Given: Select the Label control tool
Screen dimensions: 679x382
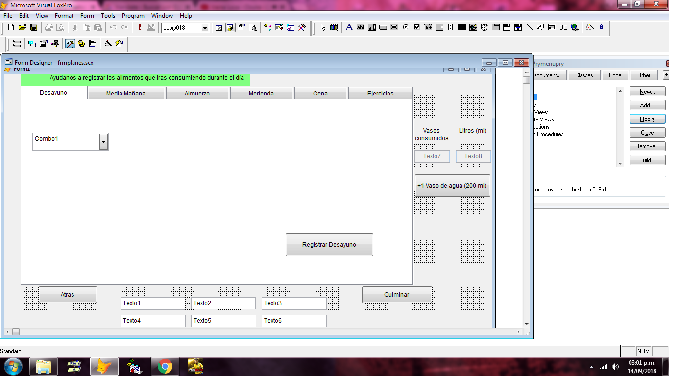Looking at the screenshot, I should tap(349, 27).
